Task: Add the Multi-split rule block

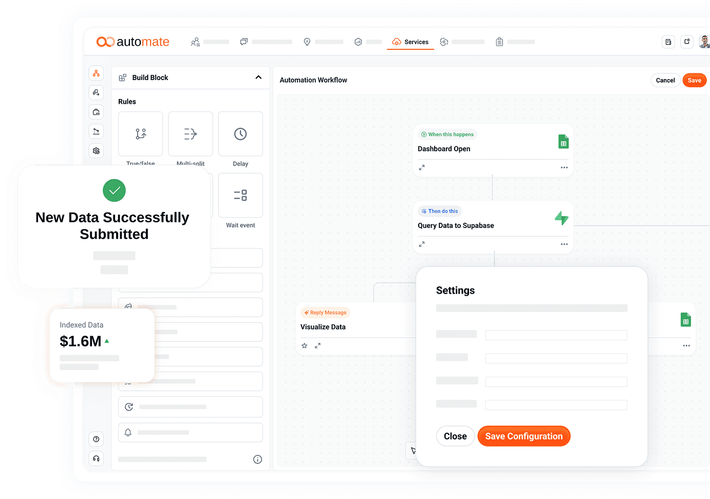Action: click(x=190, y=134)
